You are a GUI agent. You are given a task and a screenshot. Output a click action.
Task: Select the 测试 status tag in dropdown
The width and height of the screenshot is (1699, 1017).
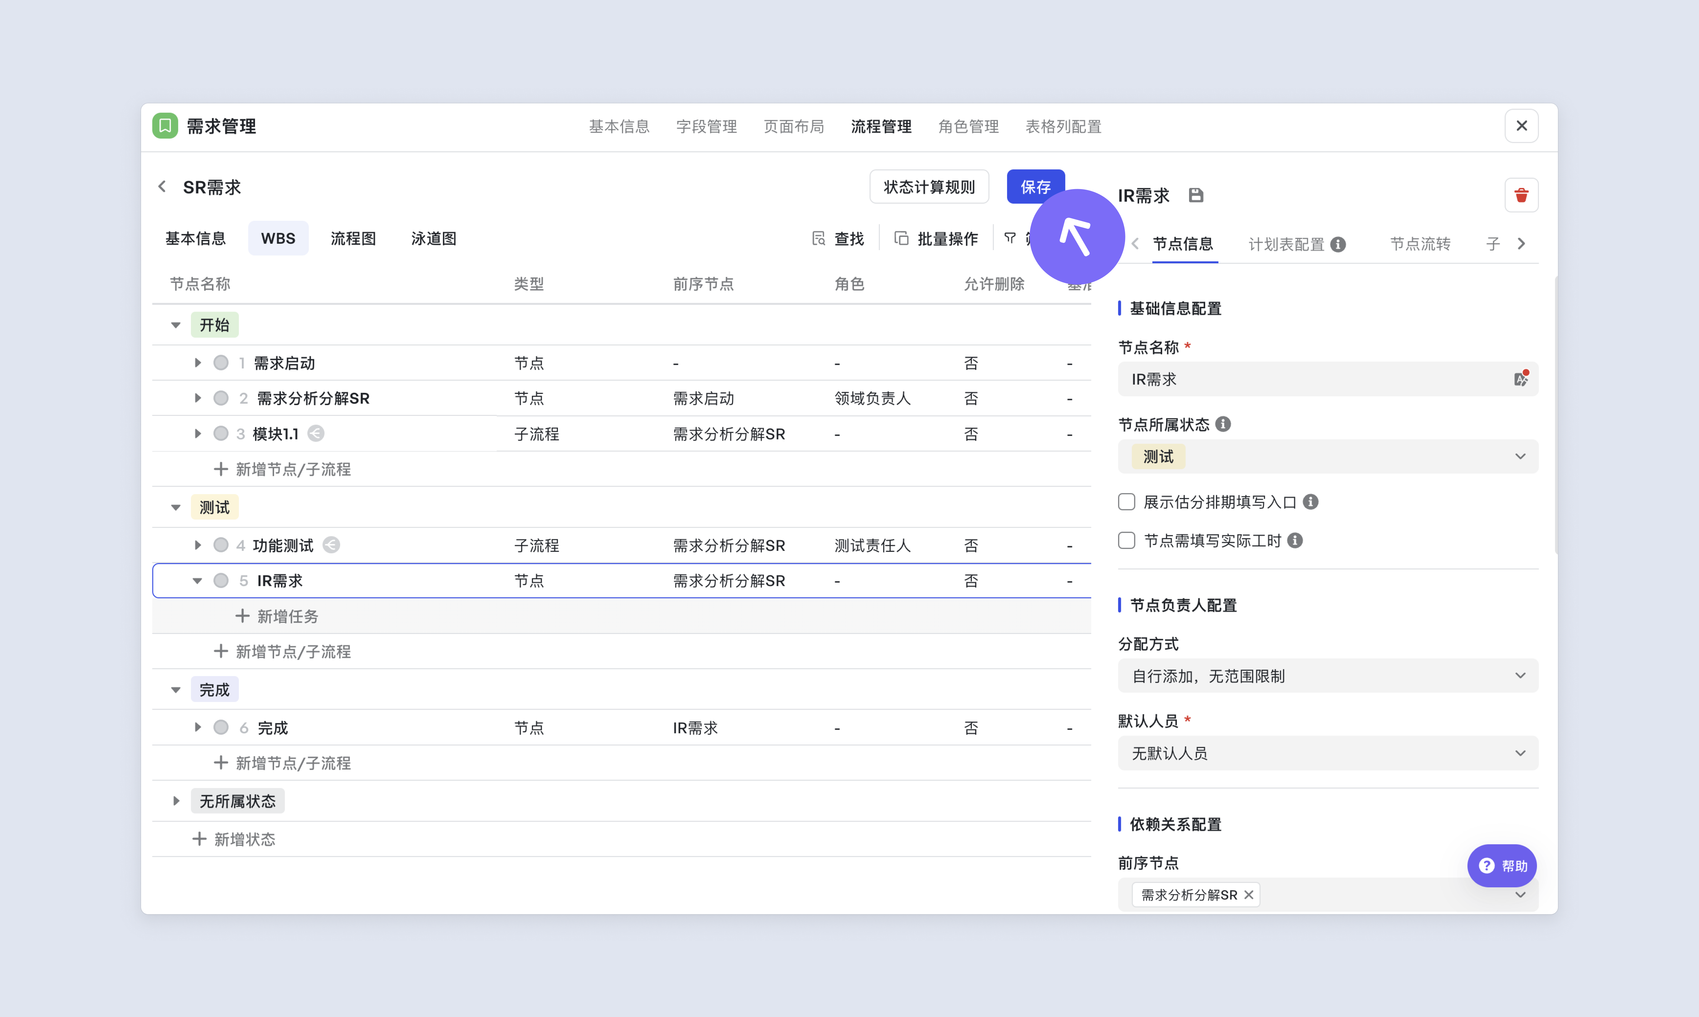click(x=1158, y=457)
